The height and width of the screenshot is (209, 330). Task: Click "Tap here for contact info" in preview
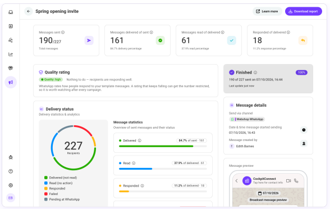pyautogui.click(x=268, y=183)
